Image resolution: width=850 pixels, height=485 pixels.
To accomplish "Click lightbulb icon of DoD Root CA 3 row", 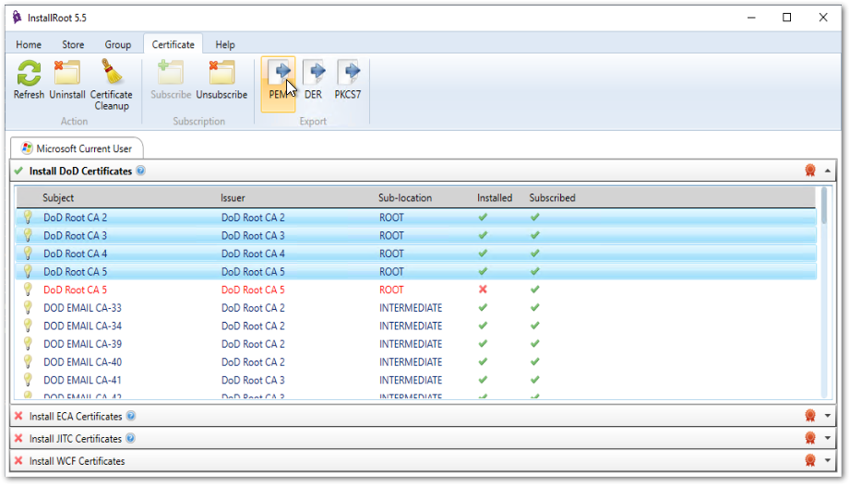I will [x=28, y=235].
